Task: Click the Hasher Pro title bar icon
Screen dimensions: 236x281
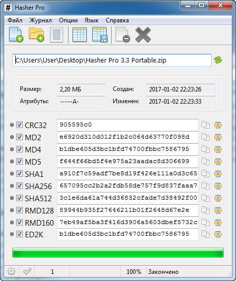Action: (8, 8)
